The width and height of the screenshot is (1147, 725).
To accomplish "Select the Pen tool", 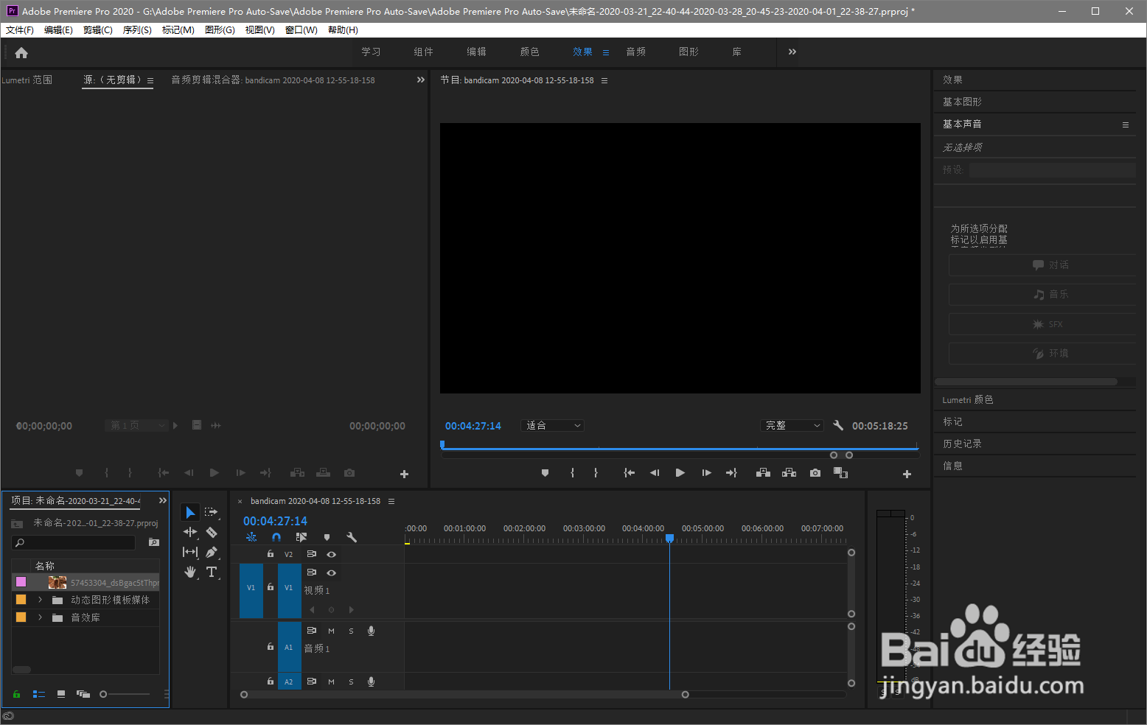I will pyautogui.click(x=212, y=552).
